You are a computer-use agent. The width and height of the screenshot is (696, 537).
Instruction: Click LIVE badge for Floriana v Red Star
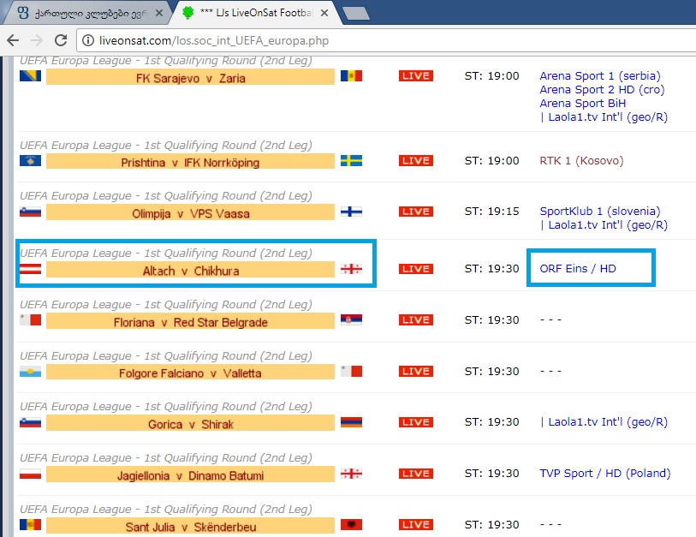[x=416, y=319]
